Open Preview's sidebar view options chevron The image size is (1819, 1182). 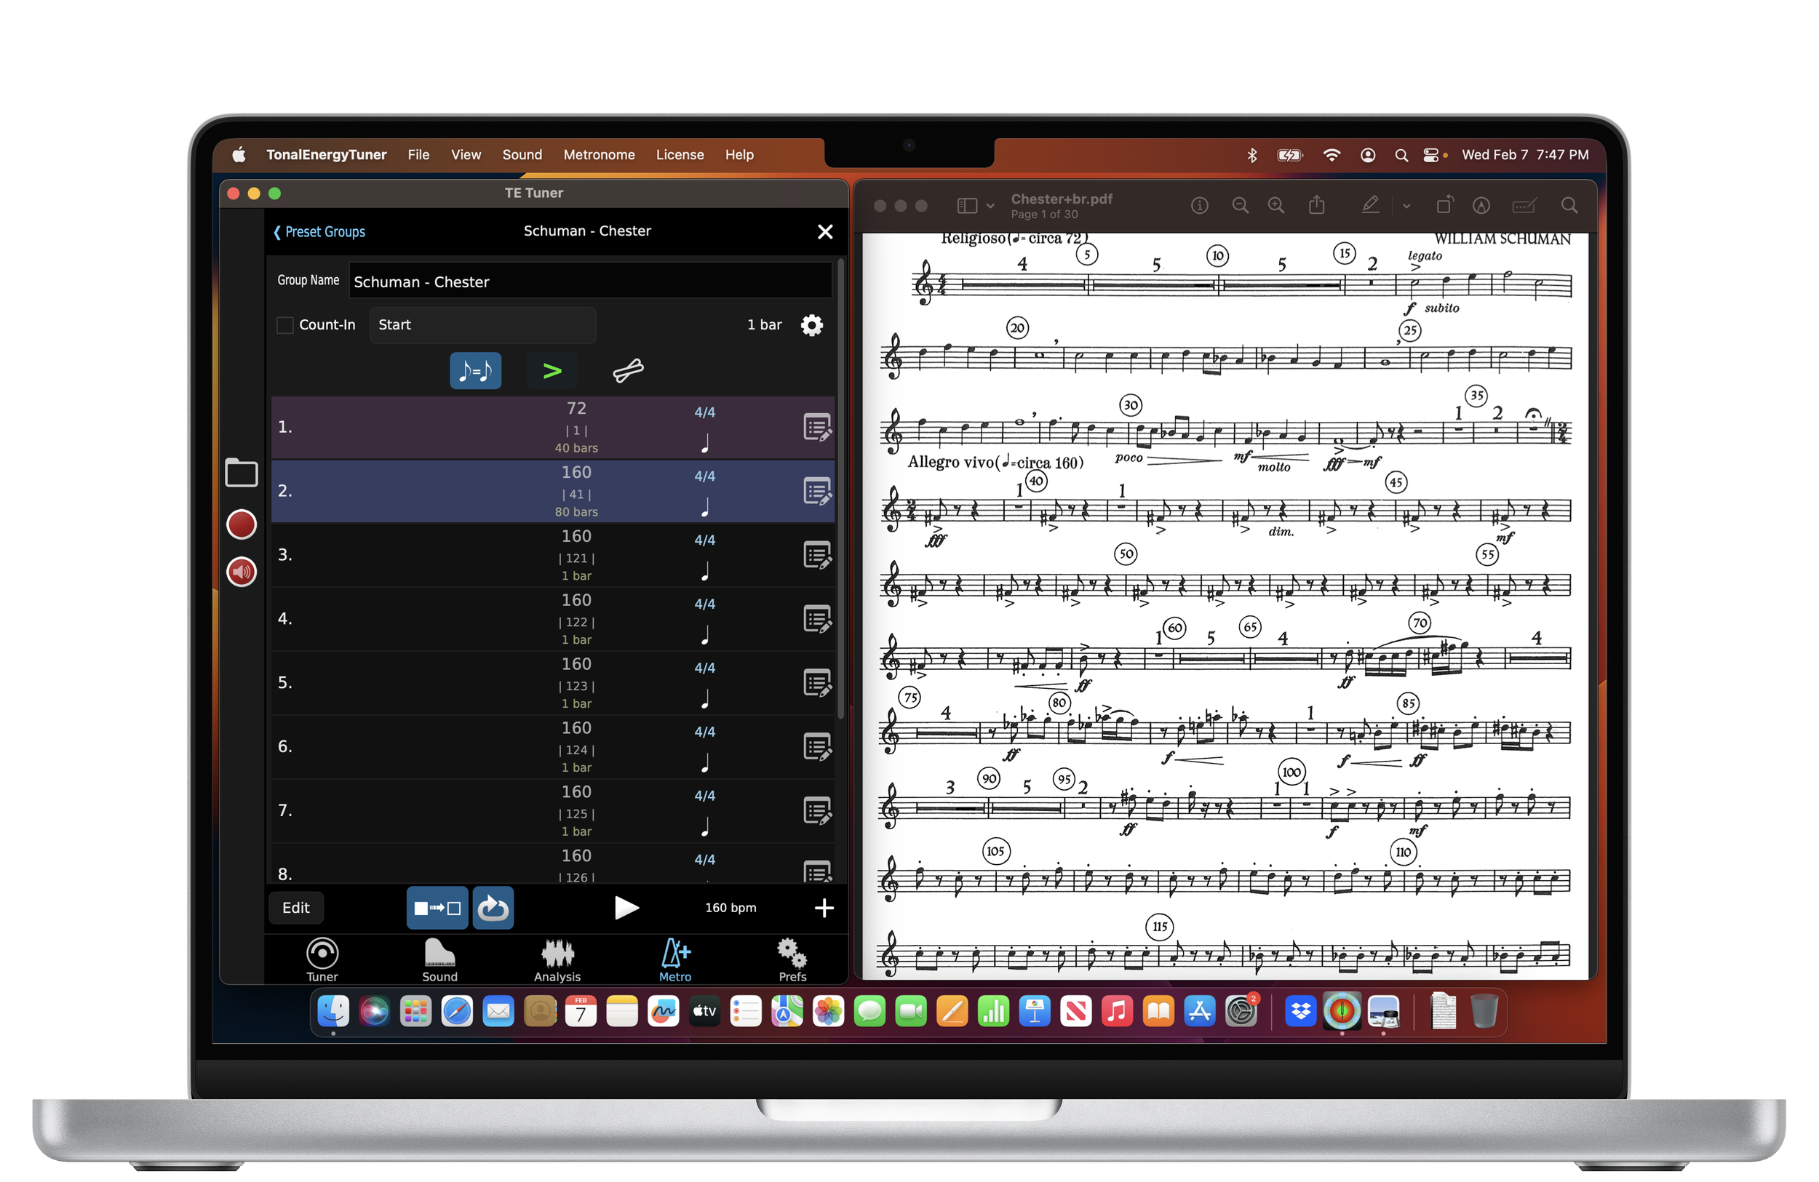tap(990, 205)
